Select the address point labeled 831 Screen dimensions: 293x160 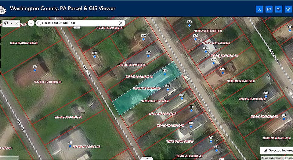95,56
